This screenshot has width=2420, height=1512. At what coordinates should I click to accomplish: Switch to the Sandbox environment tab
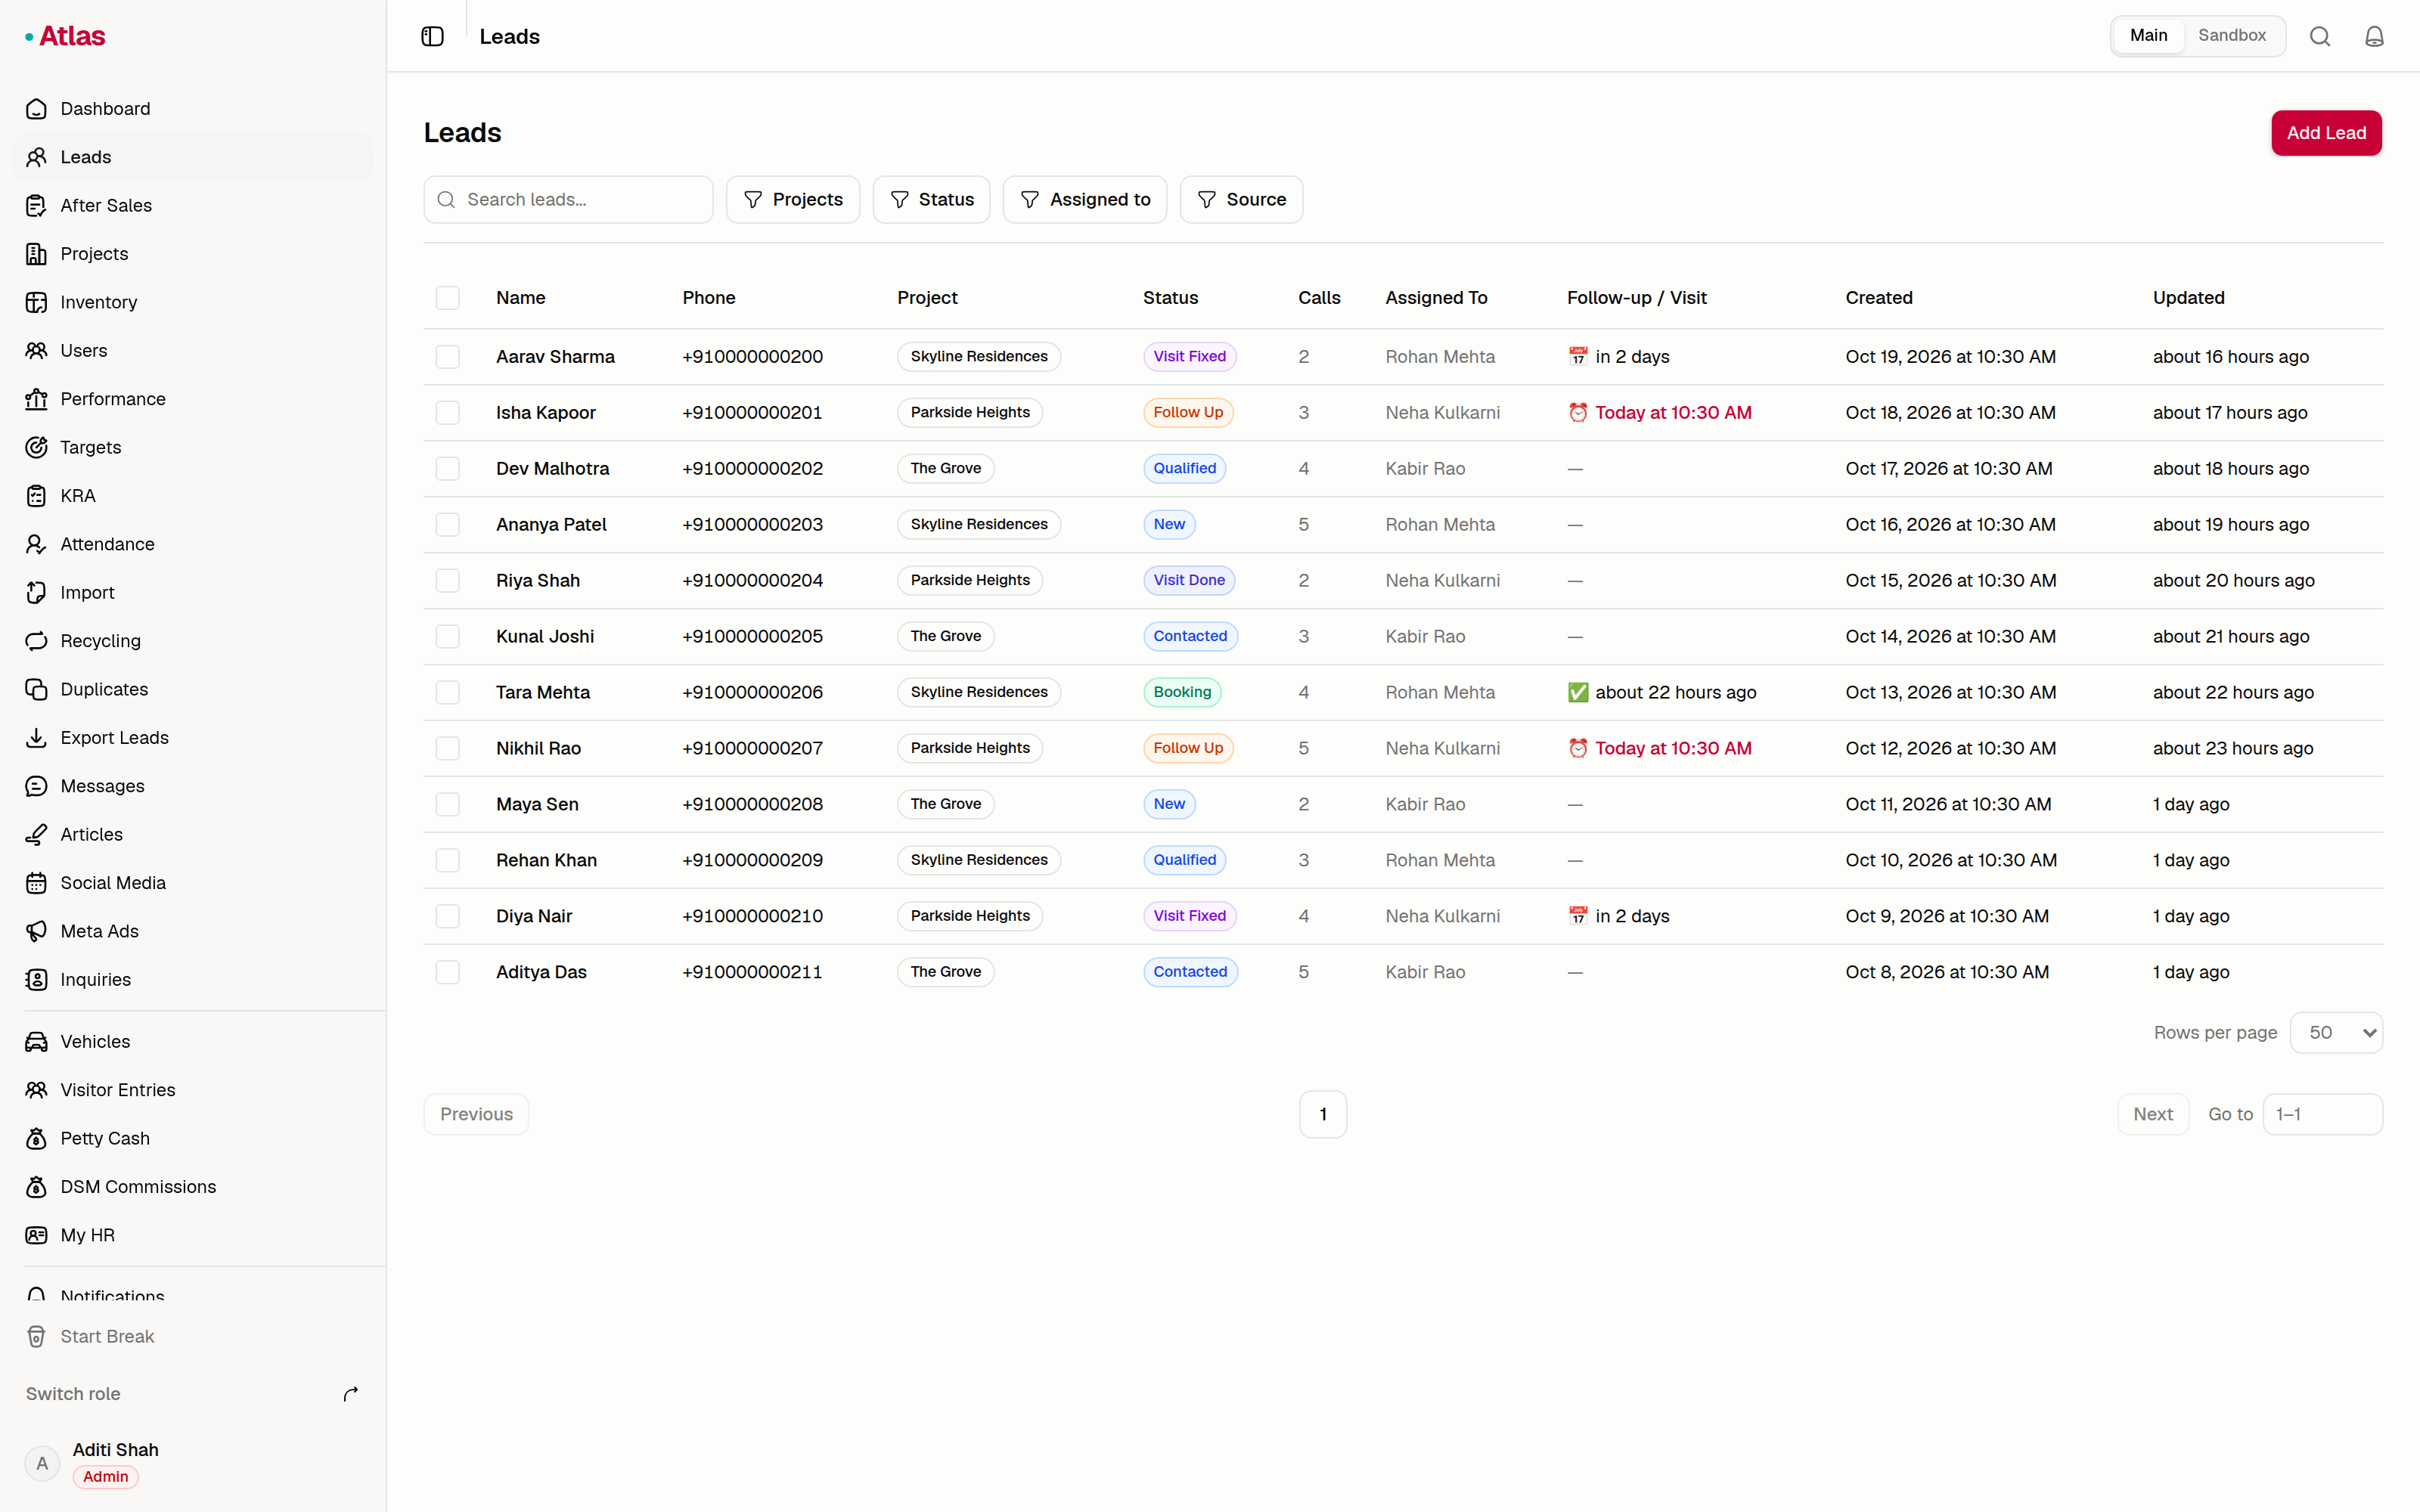2232,35
